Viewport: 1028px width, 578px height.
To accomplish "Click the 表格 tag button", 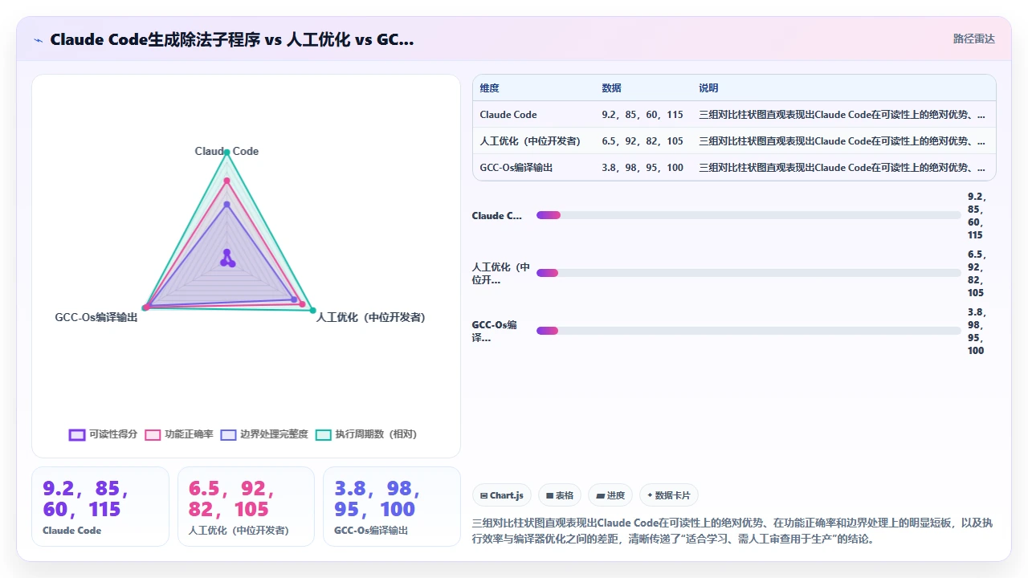I will (x=559, y=495).
